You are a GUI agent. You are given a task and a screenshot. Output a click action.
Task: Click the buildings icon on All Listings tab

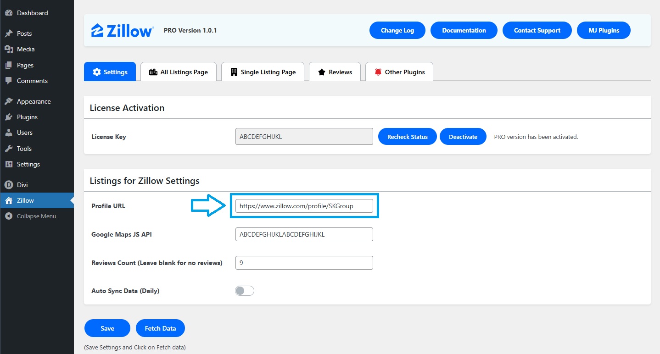(153, 72)
